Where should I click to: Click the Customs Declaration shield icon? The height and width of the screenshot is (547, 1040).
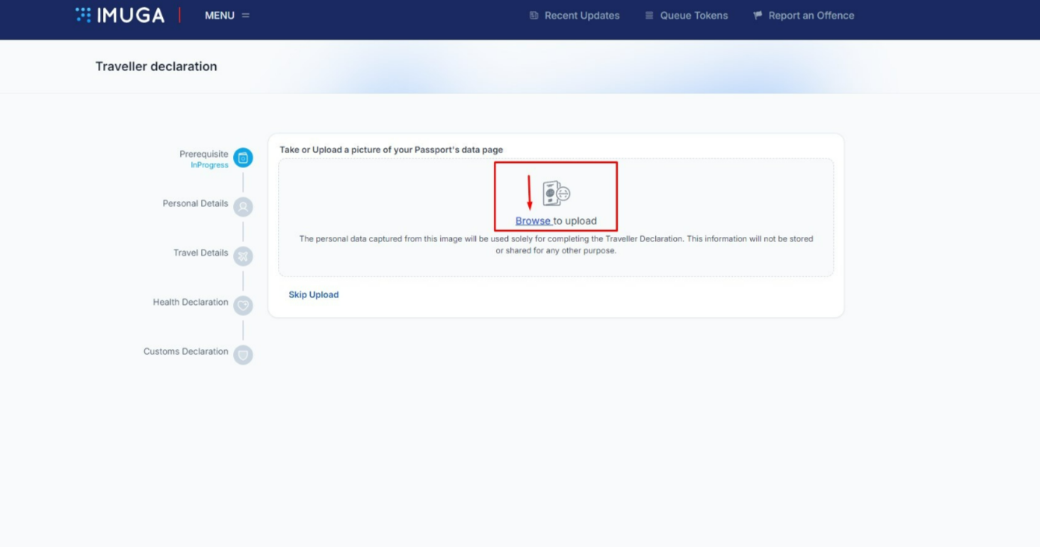[243, 355]
